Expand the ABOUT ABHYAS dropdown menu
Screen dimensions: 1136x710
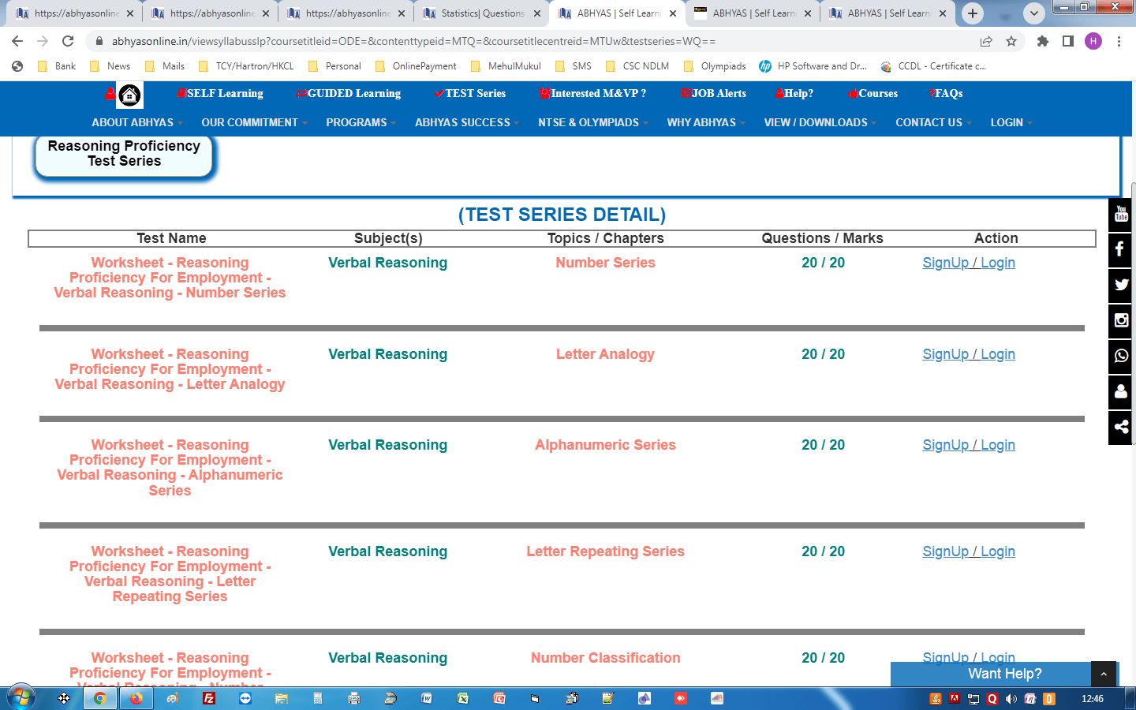(x=136, y=122)
